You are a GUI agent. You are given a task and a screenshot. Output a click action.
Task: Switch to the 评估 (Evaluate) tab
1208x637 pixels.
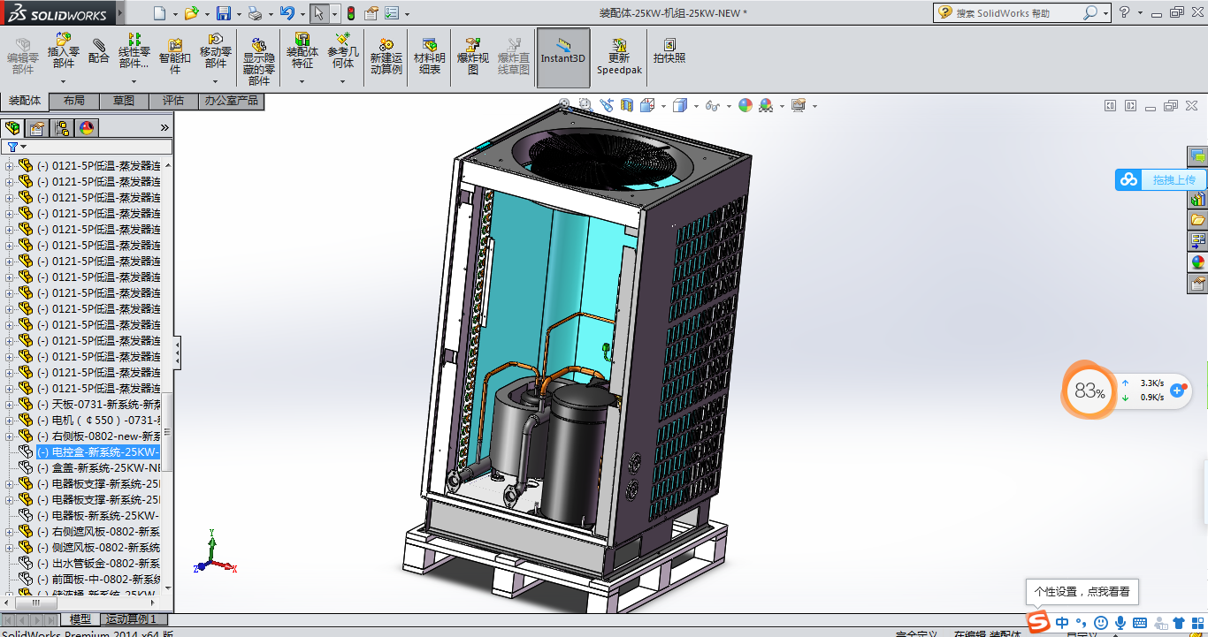[173, 101]
